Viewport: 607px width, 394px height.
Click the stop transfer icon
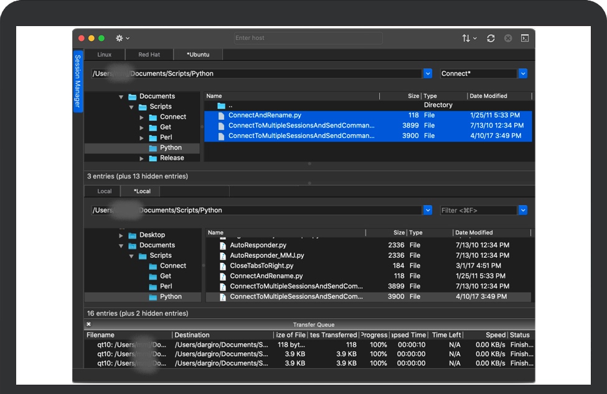[x=508, y=39]
